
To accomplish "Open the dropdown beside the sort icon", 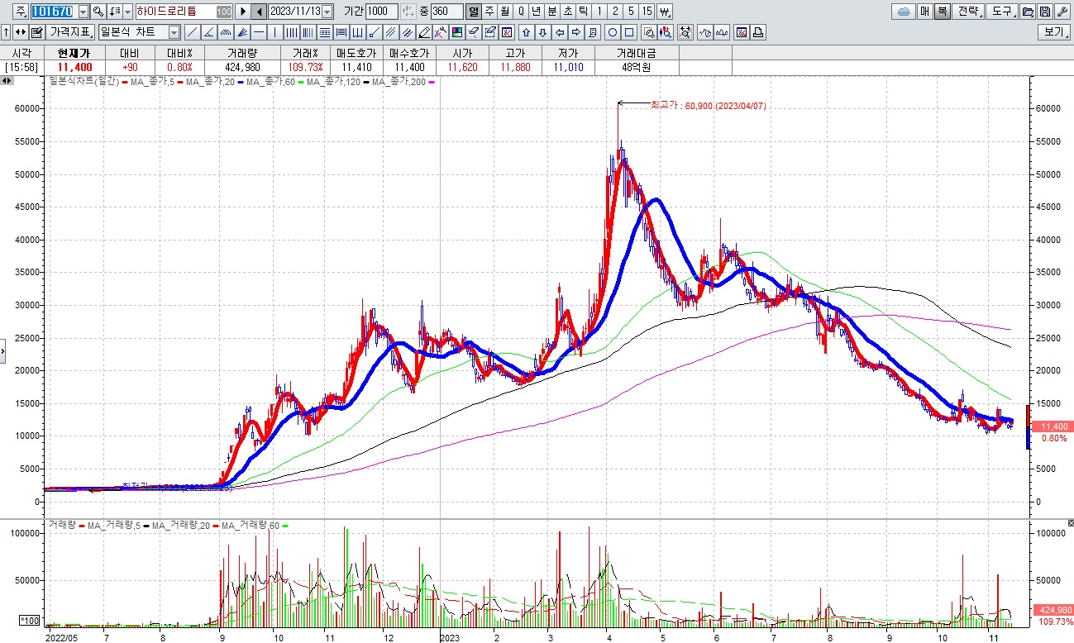I will click(127, 12).
